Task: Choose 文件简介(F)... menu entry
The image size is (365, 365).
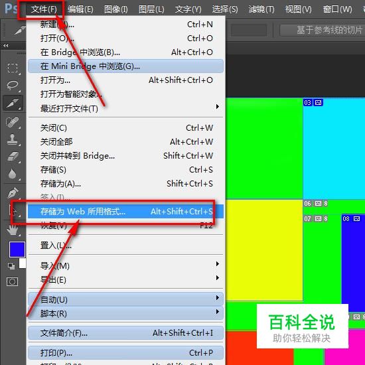Action: tap(125, 333)
